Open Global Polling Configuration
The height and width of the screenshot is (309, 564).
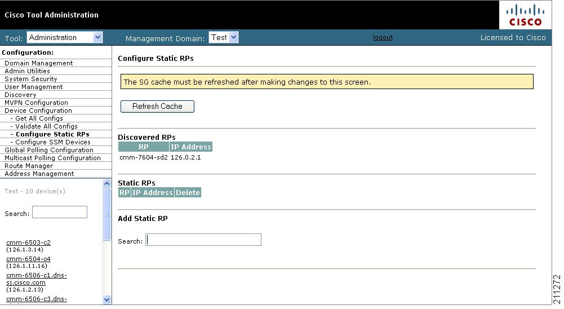[x=49, y=150]
